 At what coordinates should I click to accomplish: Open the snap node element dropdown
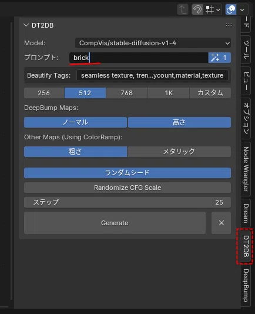click(213, 9)
